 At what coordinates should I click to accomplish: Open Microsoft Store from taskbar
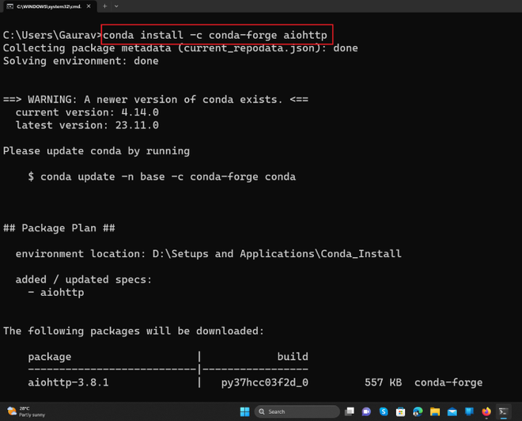pyautogui.click(x=400, y=412)
